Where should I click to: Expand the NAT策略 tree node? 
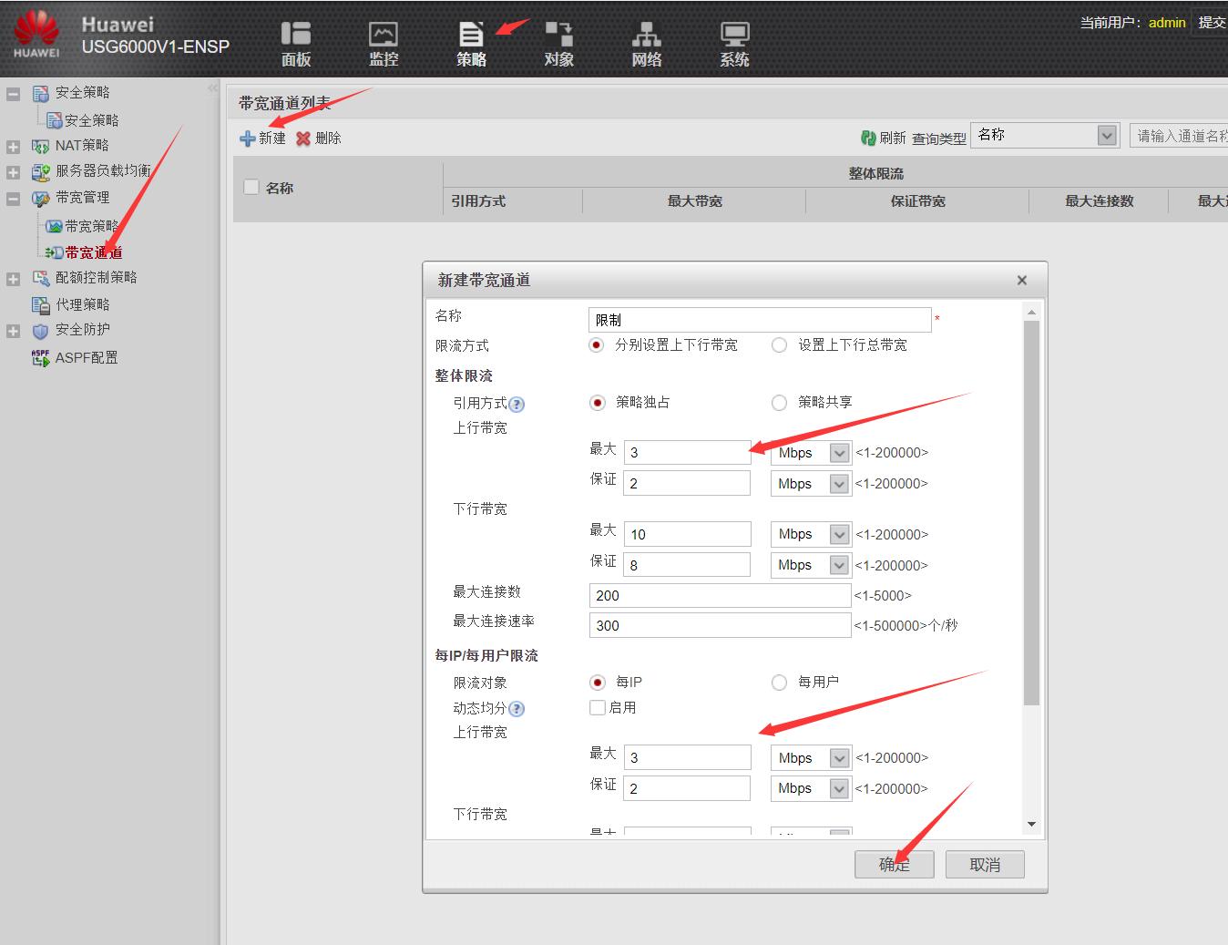click(x=13, y=145)
